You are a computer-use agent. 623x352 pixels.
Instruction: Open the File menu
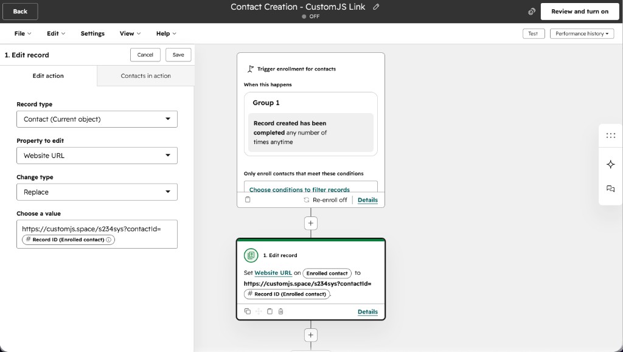[23, 33]
